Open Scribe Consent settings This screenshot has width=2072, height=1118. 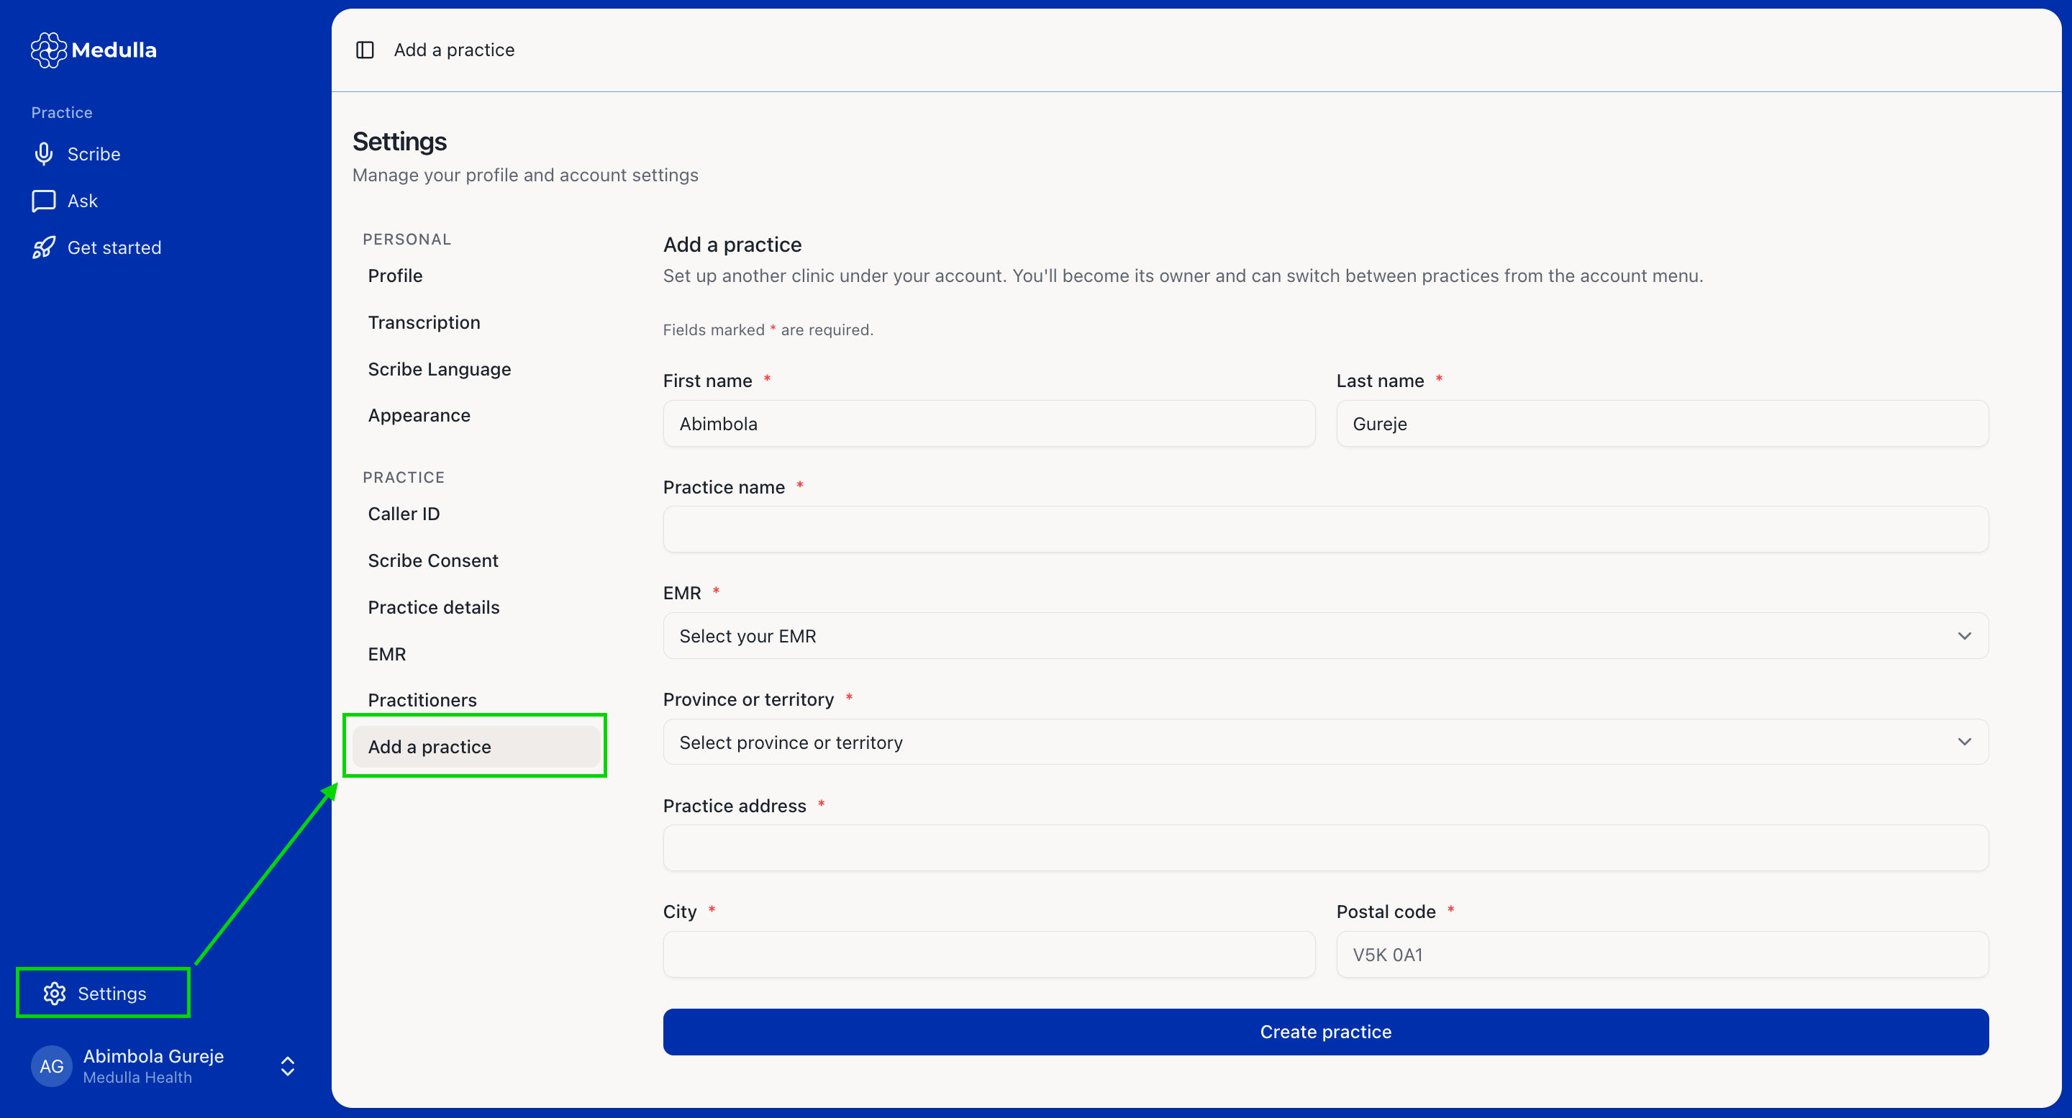pos(432,560)
